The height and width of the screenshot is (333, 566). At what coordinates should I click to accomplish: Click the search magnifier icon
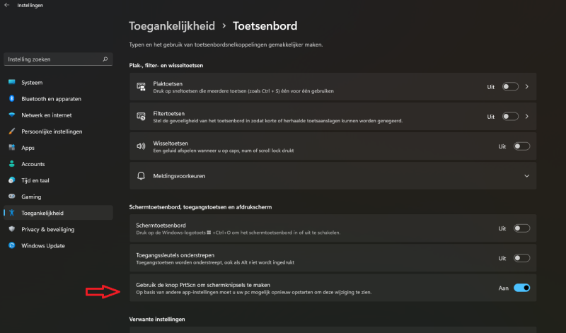click(105, 59)
